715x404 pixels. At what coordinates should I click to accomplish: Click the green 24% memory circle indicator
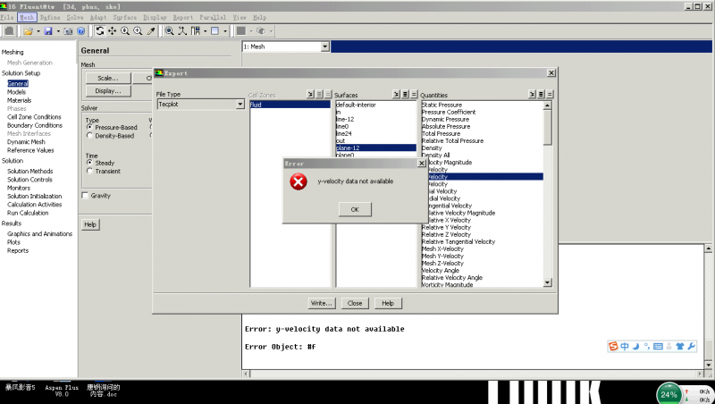click(669, 394)
